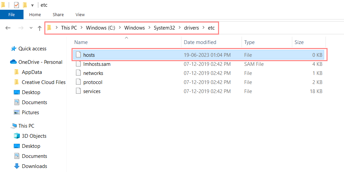This screenshot has width=344, height=172.
Task: Open the Share ribbon tab
Action: pos(58,14)
